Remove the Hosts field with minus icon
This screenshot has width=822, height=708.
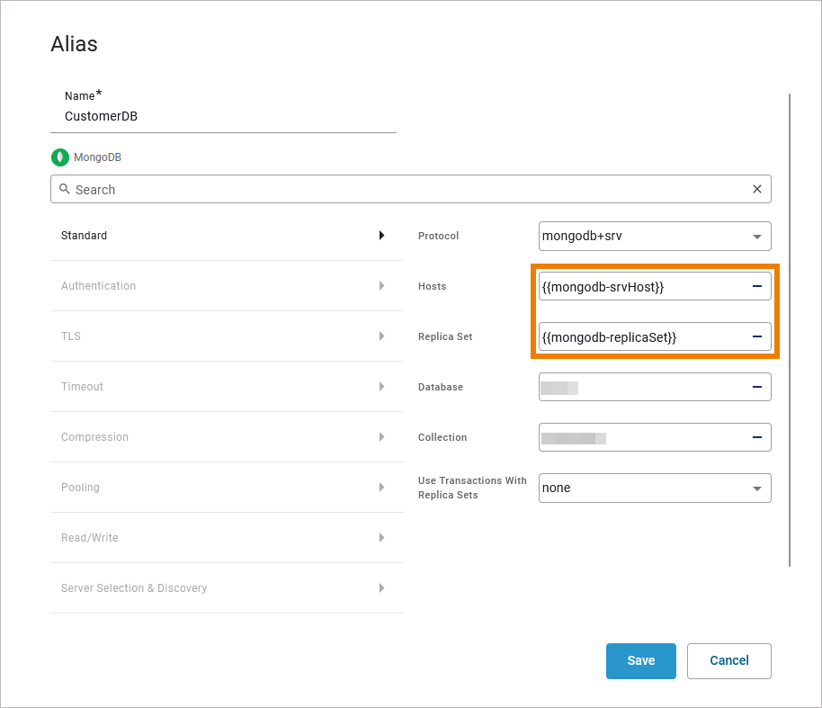[x=757, y=286]
